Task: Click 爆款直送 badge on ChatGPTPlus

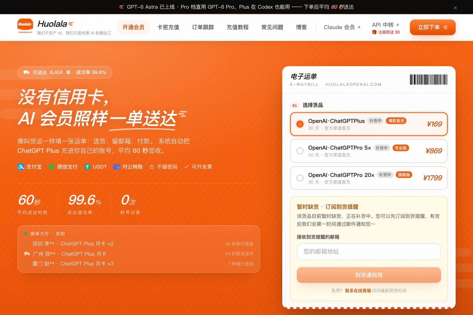Action: pyautogui.click(x=396, y=121)
